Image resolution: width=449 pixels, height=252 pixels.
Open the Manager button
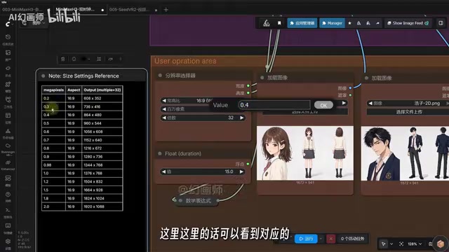coord(332,23)
